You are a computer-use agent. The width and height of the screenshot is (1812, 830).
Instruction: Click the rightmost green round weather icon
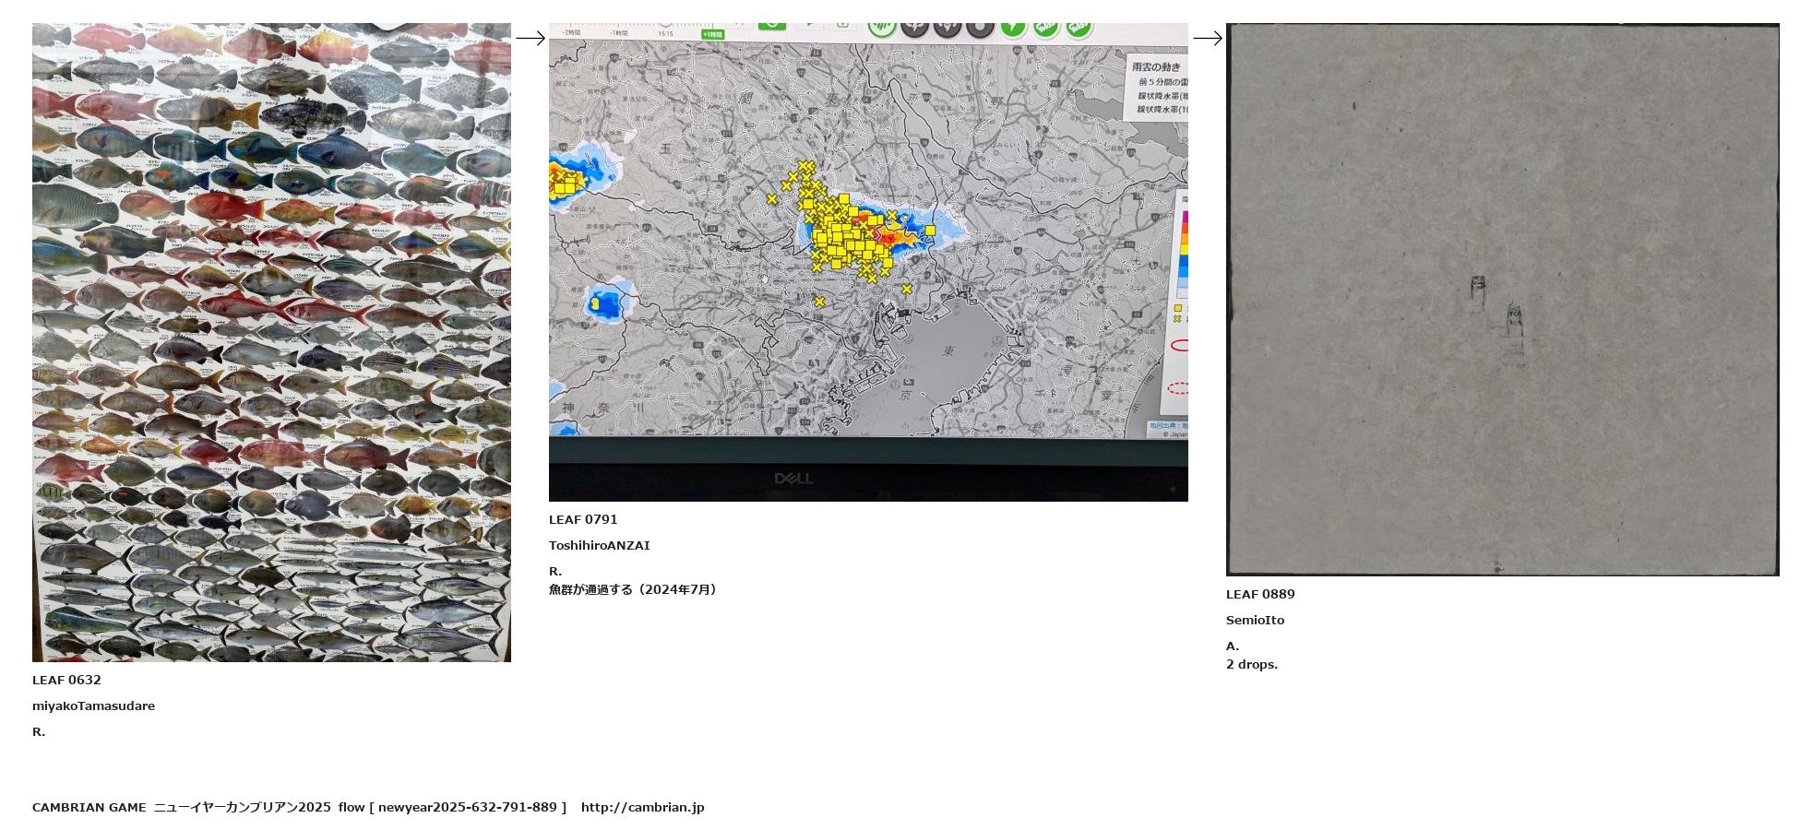(x=1079, y=28)
